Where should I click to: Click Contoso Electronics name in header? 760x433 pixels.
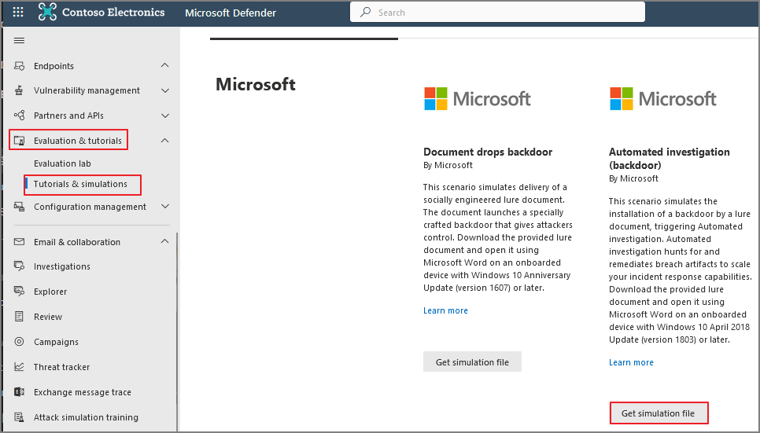click(x=113, y=12)
